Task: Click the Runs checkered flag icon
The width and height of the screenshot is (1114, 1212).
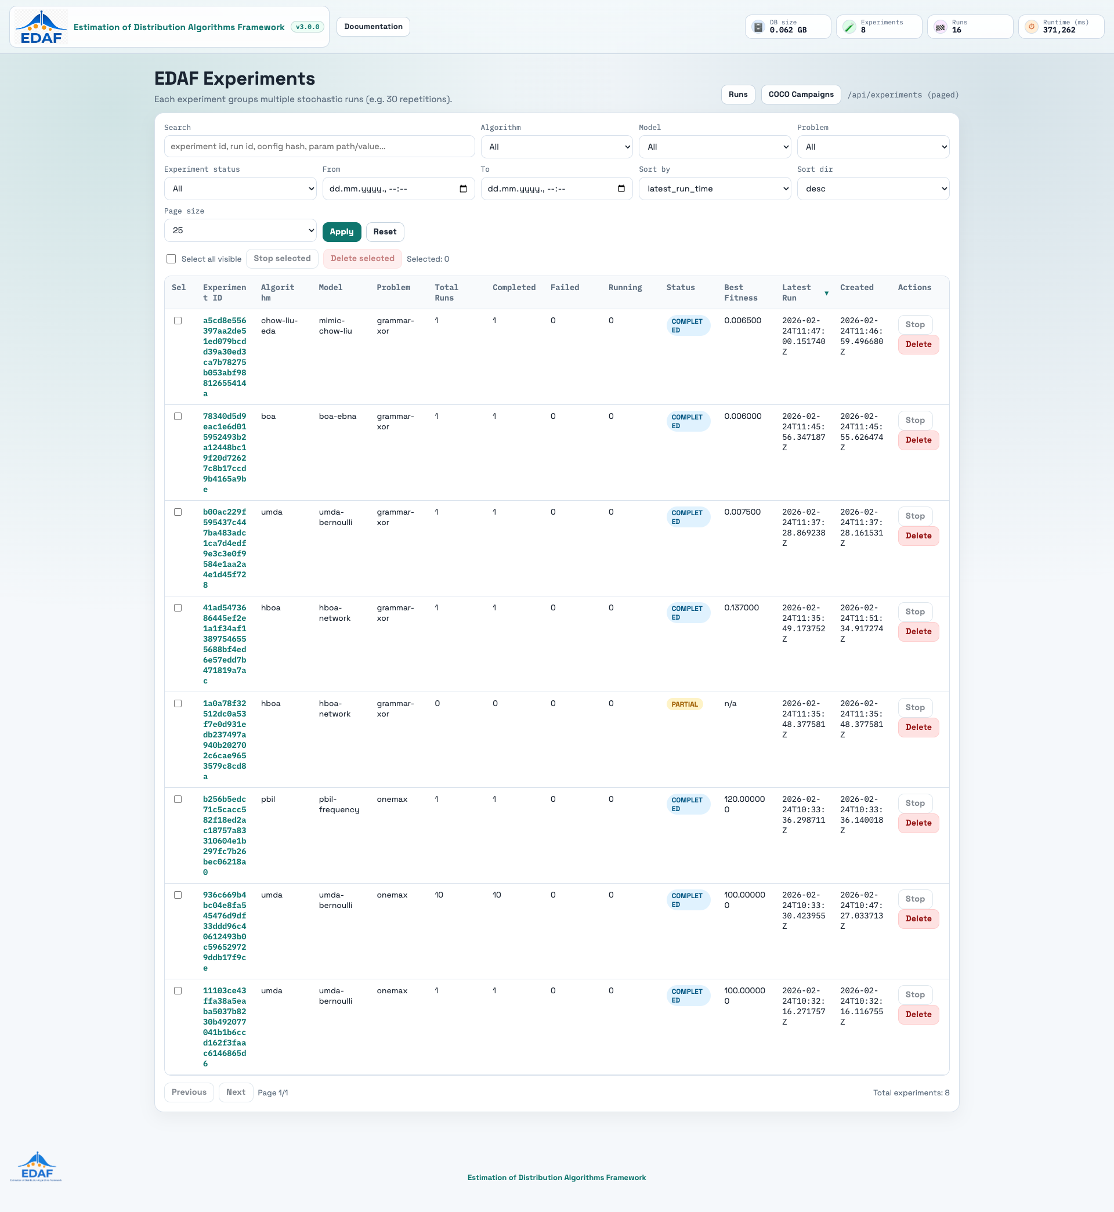Action: click(x=941, y=27)
